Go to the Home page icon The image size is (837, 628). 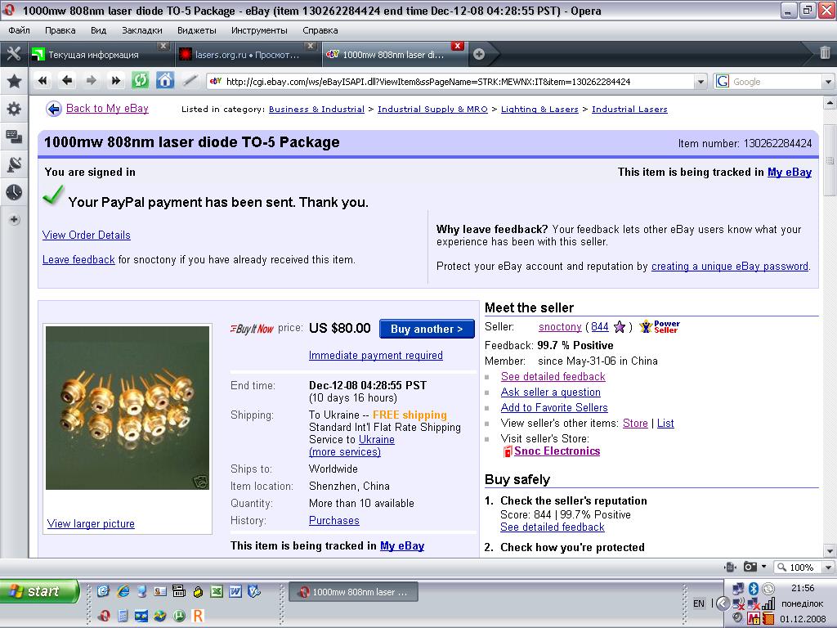tap(165, 81)
